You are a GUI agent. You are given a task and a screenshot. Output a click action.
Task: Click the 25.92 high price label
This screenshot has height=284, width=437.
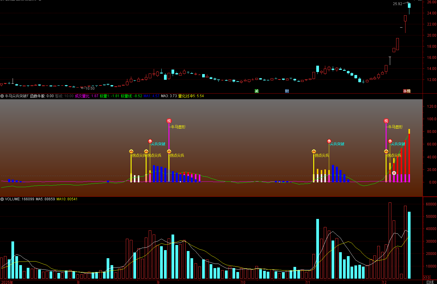[x=397, y=4]
